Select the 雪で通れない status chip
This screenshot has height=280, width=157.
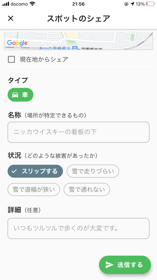pyautogui.click(x=87, y=189)
